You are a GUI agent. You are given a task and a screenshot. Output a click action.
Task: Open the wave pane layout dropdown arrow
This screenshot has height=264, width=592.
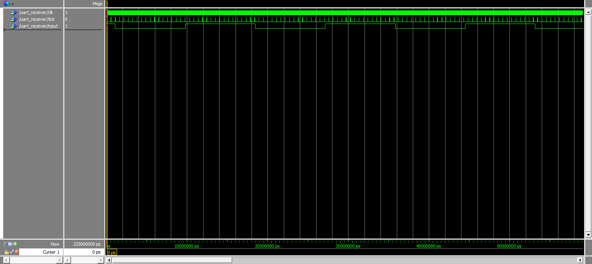[12, 4]
